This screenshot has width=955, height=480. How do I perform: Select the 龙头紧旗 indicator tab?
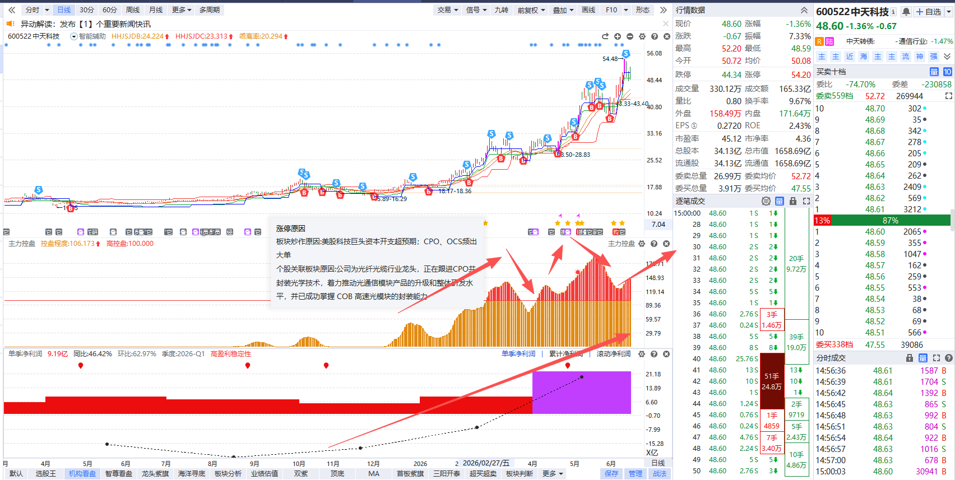click(x=155, y=474)
